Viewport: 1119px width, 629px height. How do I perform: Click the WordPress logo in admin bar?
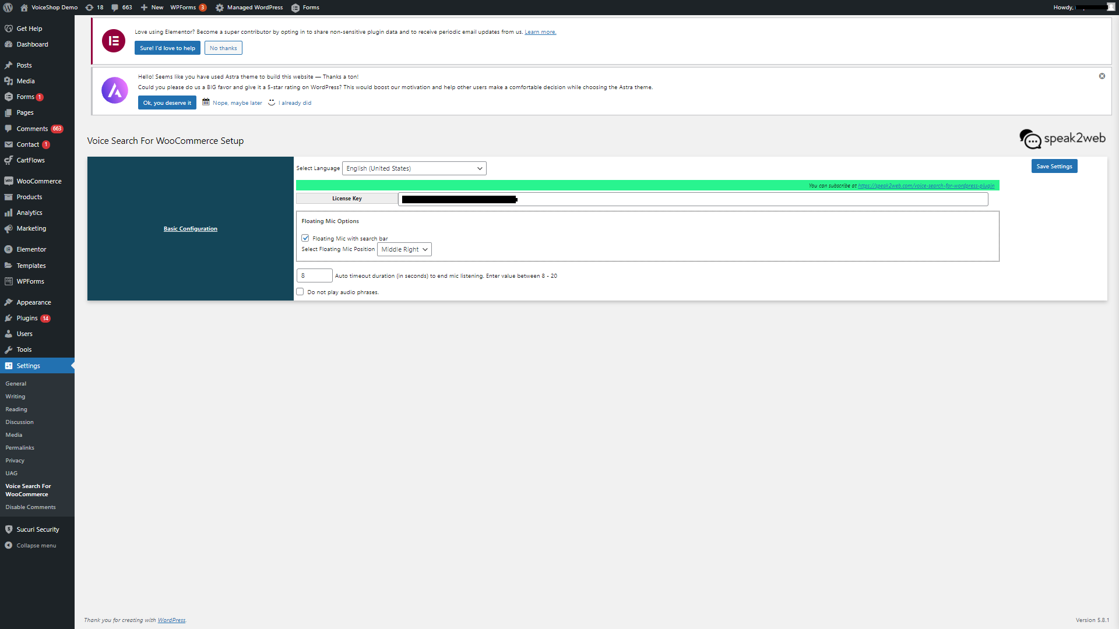8,8
